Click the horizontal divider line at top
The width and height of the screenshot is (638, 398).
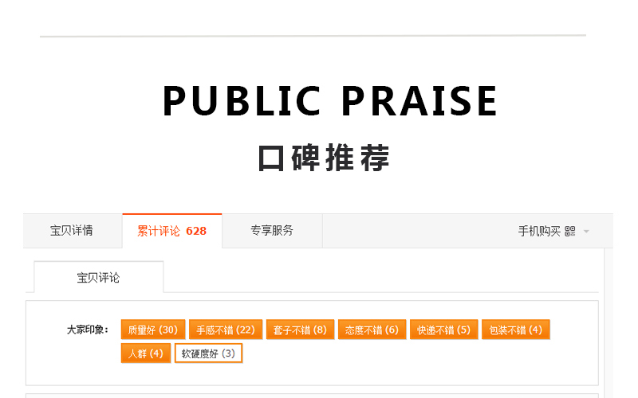click(313, 36)
